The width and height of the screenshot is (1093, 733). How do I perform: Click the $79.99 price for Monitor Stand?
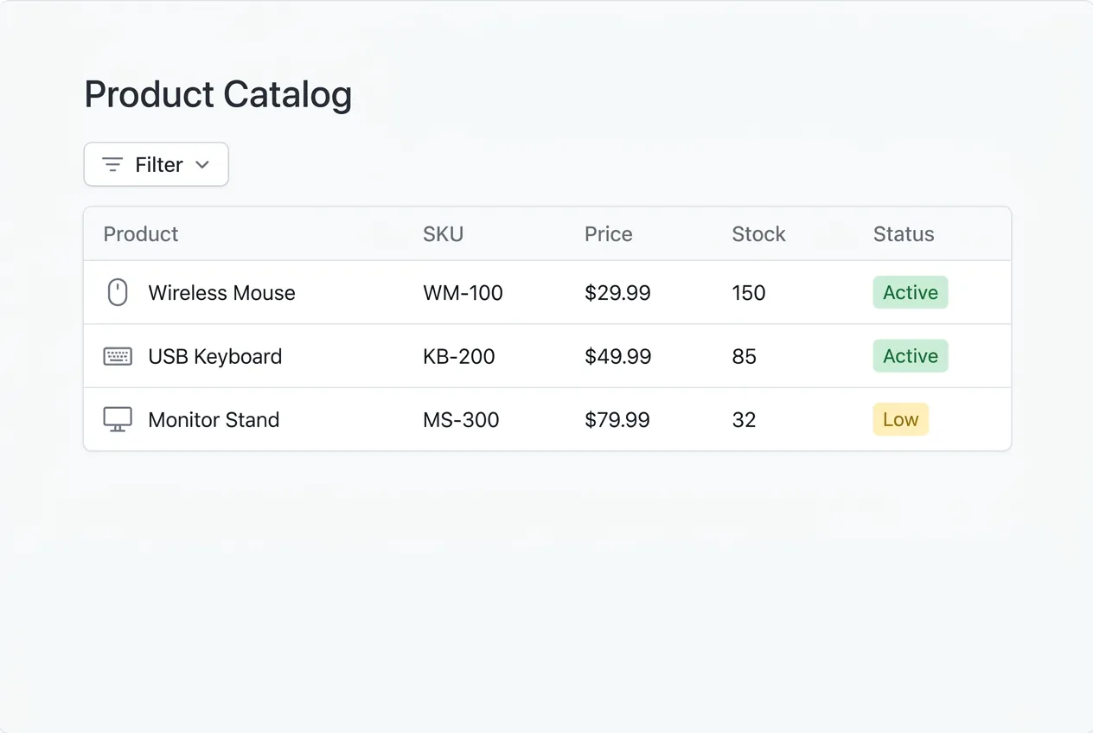pyautogui.click(x=617, y=419)
